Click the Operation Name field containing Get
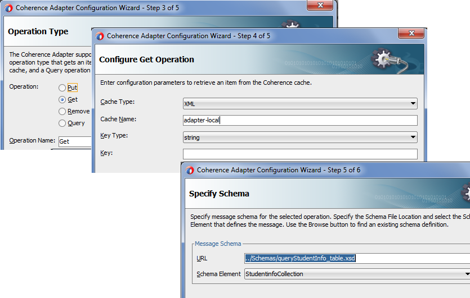 (x=75, y=141)
